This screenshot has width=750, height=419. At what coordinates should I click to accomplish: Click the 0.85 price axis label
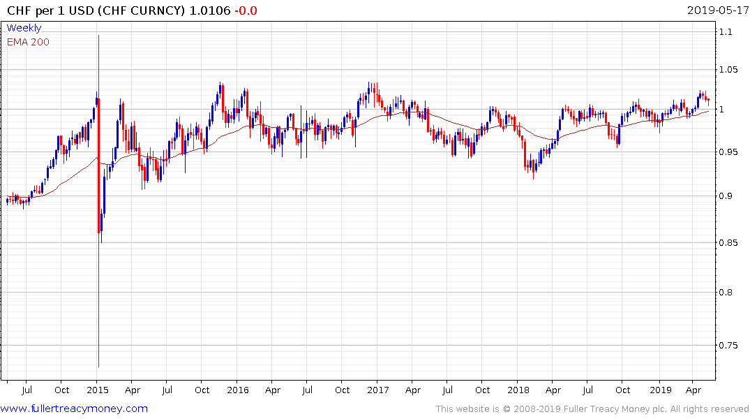(x=728, y=243)
